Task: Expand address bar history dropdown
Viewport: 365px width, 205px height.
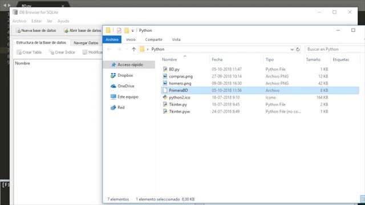Action: 292,50
